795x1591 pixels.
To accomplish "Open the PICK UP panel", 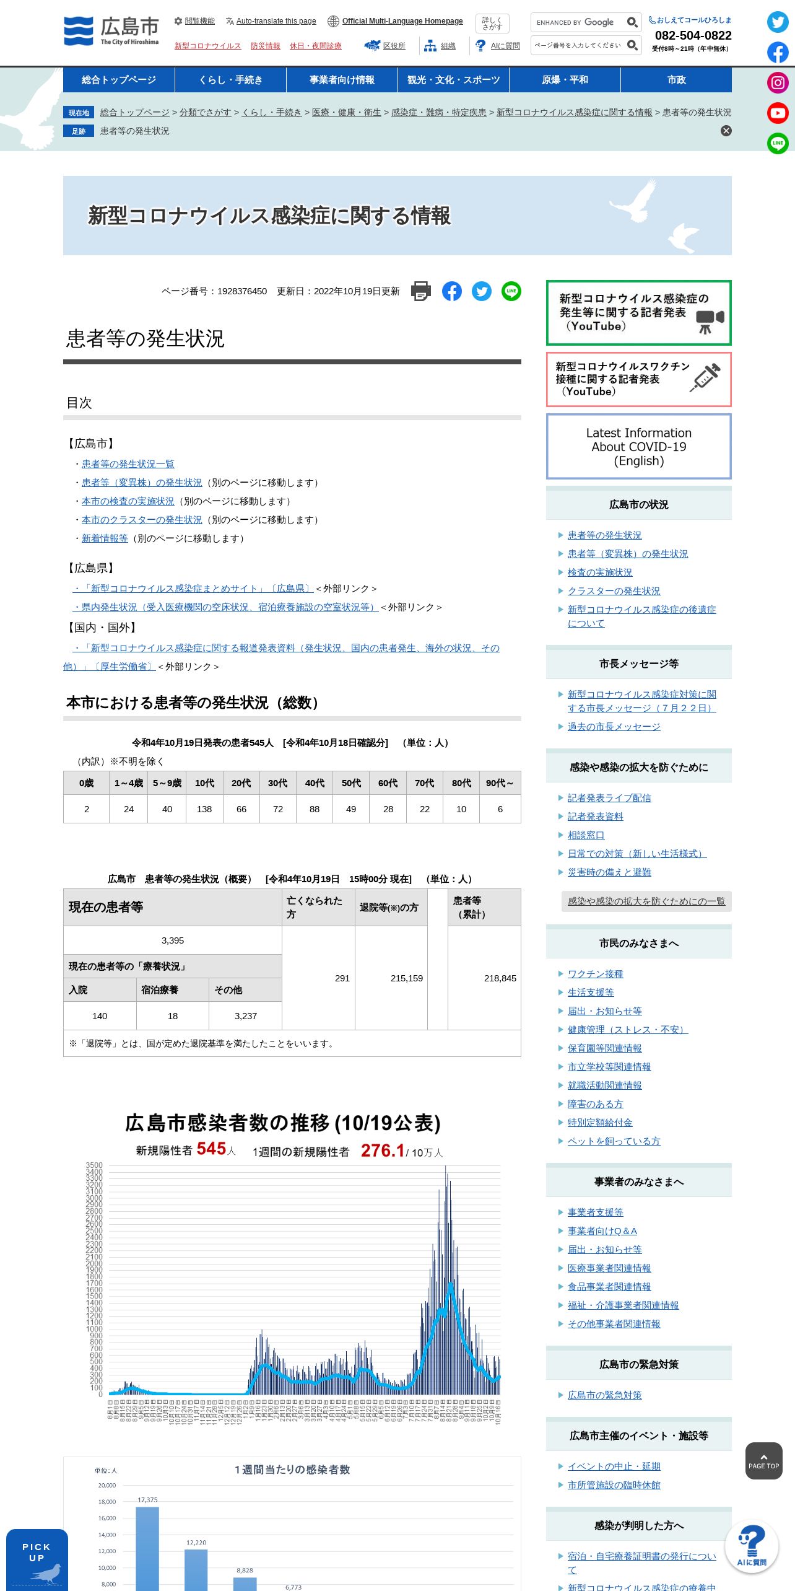I will (x=37, y=1559).
